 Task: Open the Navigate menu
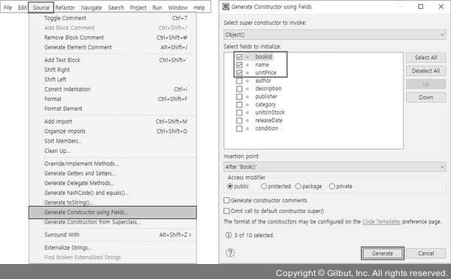pos(92,7)
